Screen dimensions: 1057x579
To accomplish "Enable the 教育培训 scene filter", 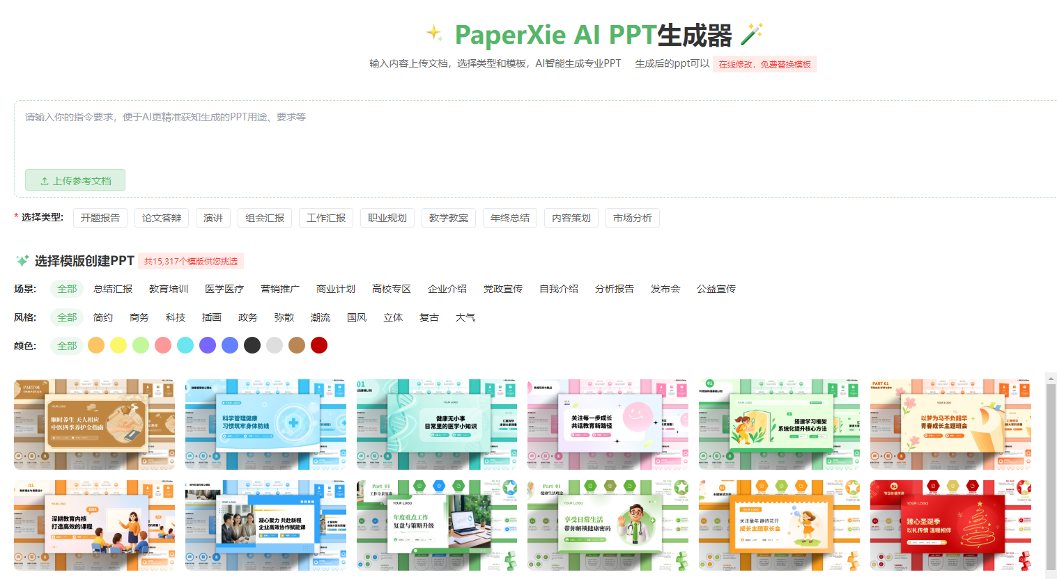I will (169, 288).
